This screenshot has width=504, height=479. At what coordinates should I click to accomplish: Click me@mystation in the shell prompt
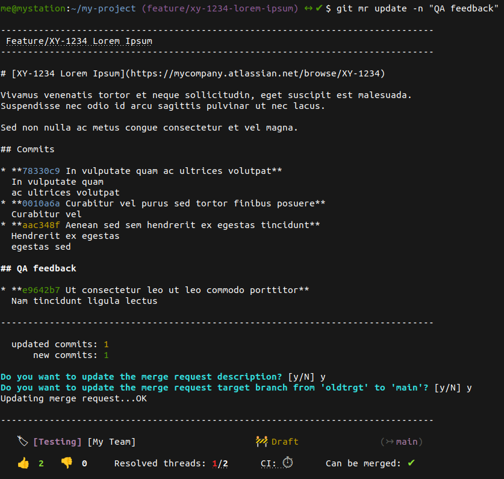(x=33, y=8)
